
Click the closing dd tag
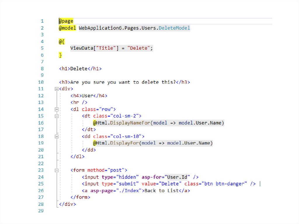click(89, 150)
